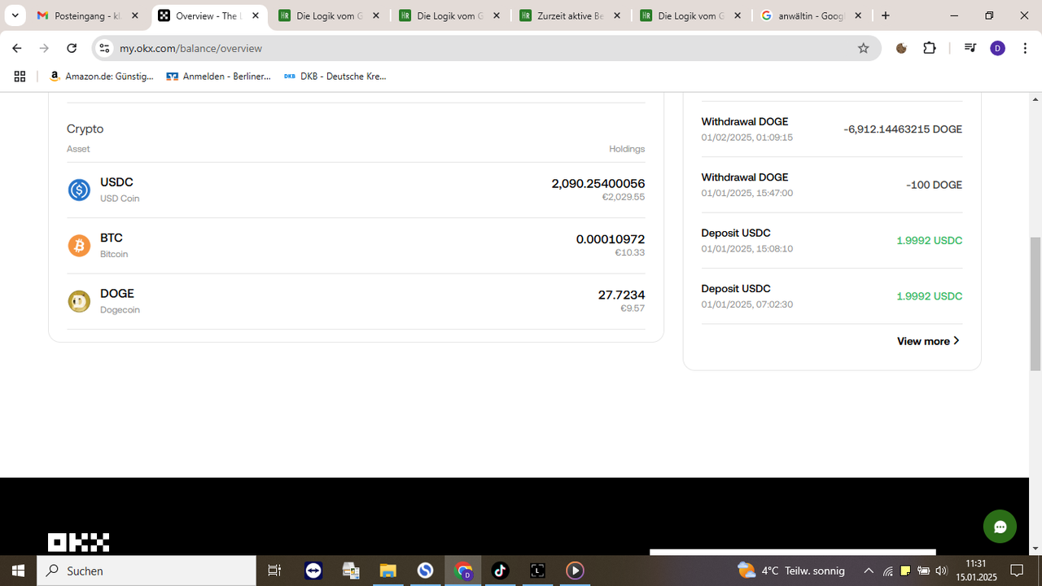Click the -6,912.14463215 DOGE amount

pyautogui.click(x=903, y=129)
